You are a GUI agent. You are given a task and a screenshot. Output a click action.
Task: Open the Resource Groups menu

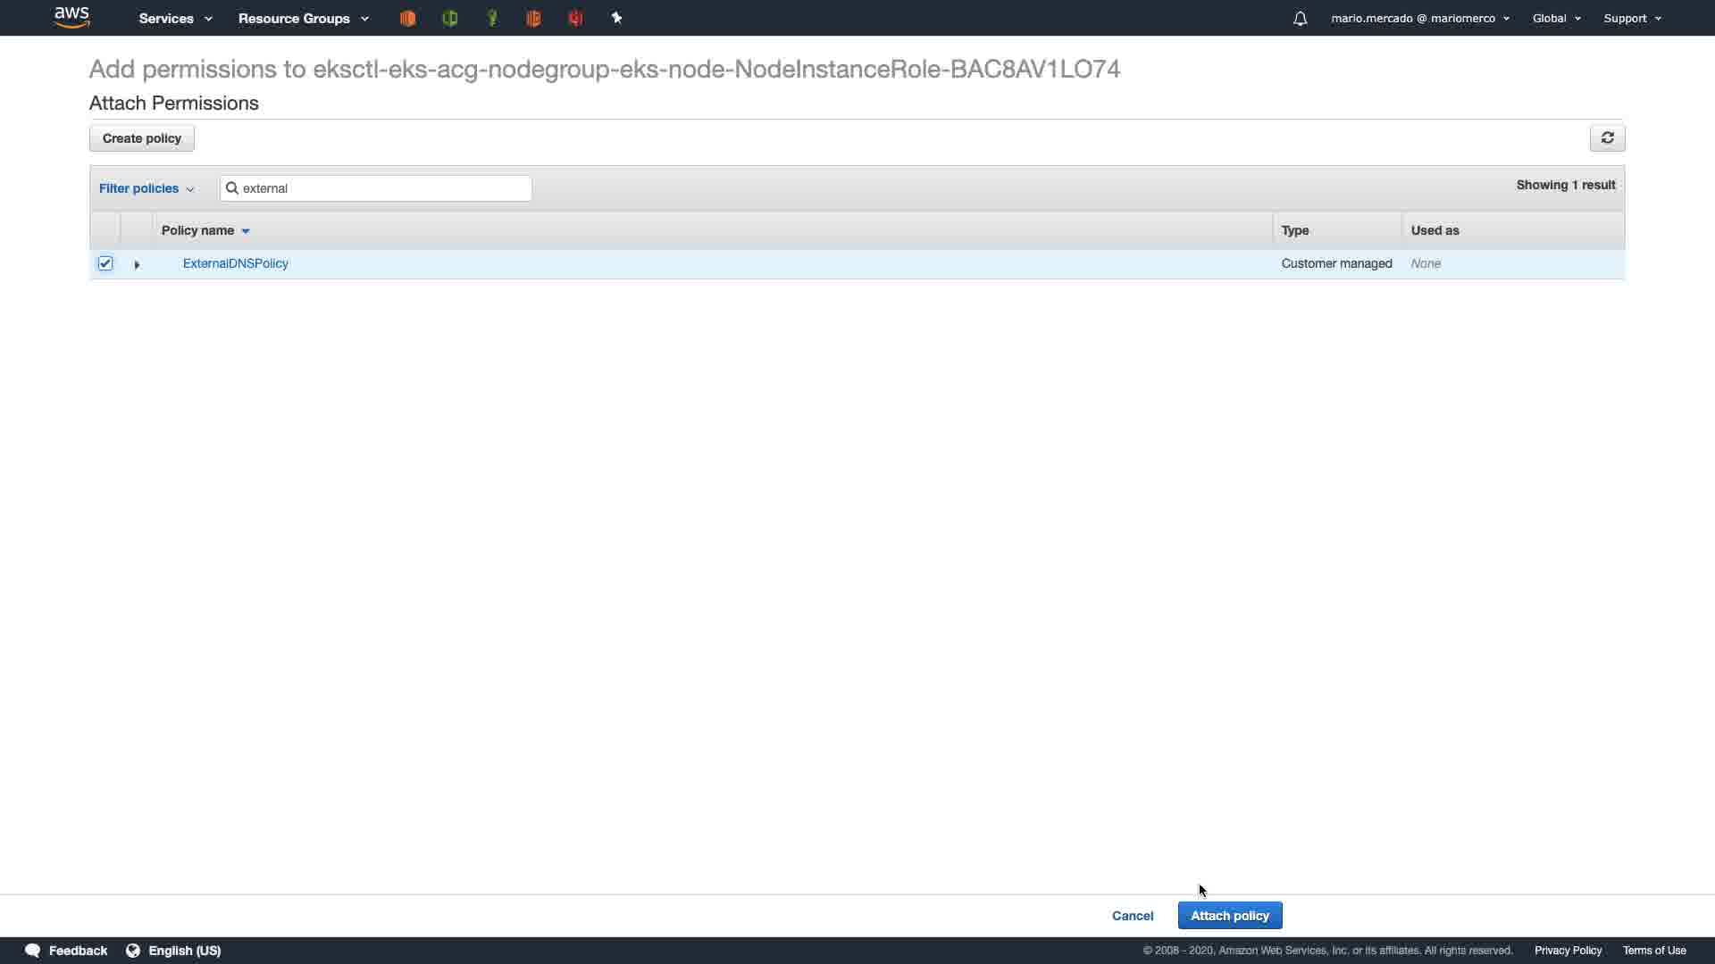coord(303,18)
